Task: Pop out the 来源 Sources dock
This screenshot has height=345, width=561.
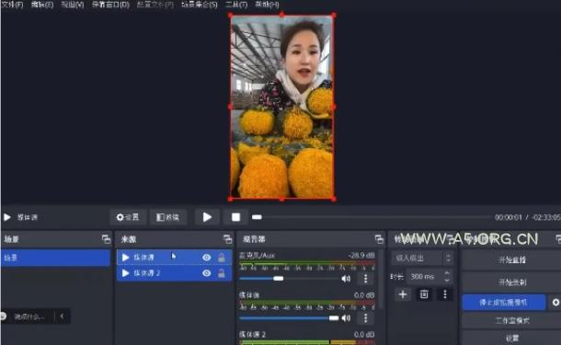Action: point(227,239)
